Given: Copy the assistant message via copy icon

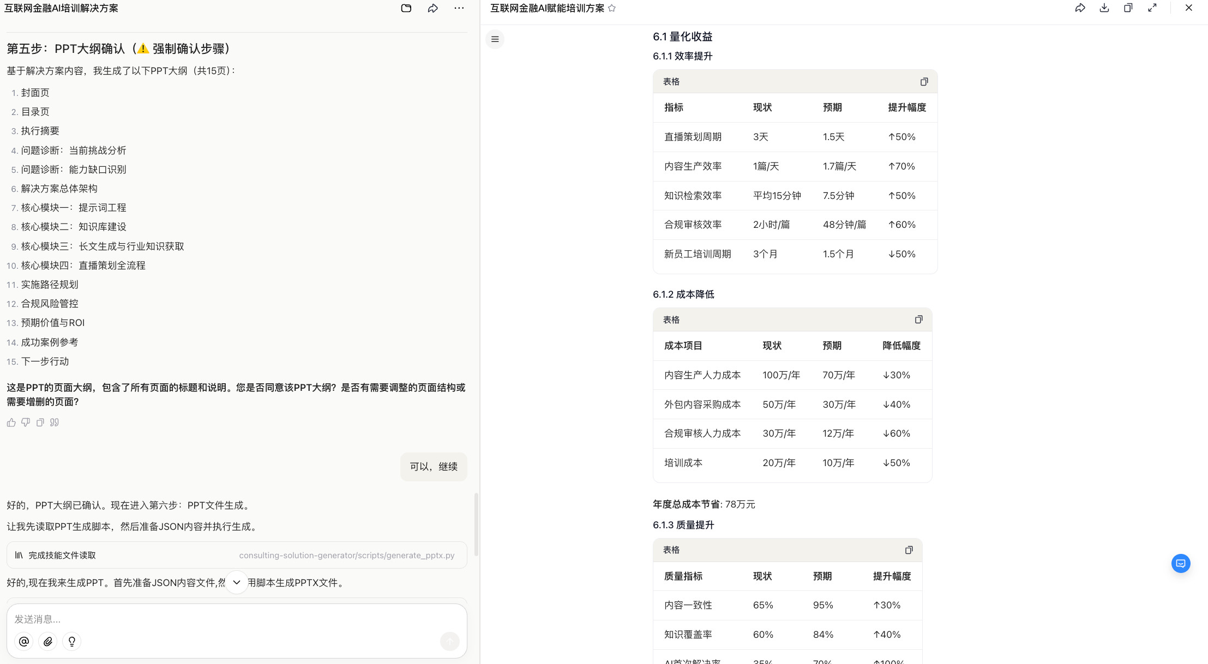Looking at the screenshot, I should (40, 422).
